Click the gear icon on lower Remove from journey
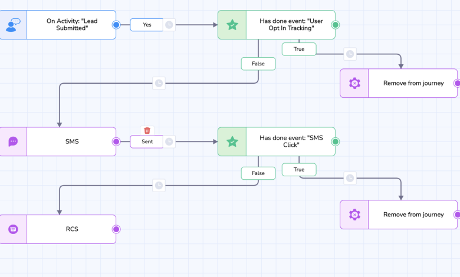This screenshot has width=460, height=277. (354, 215)
